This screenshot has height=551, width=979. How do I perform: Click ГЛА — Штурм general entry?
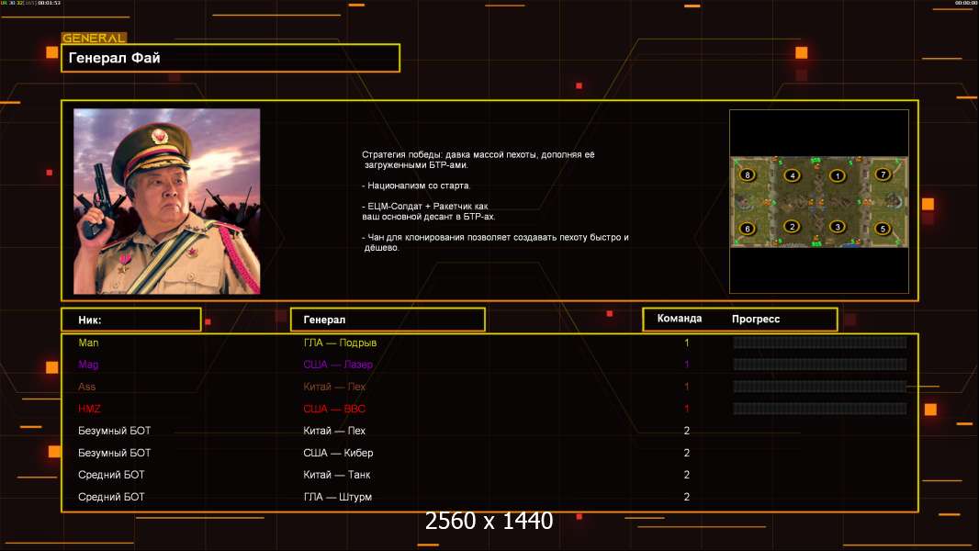coord(338,498)
